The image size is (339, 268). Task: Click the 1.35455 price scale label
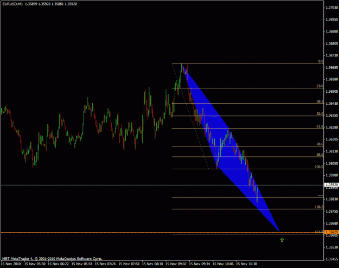click(331, 259)
